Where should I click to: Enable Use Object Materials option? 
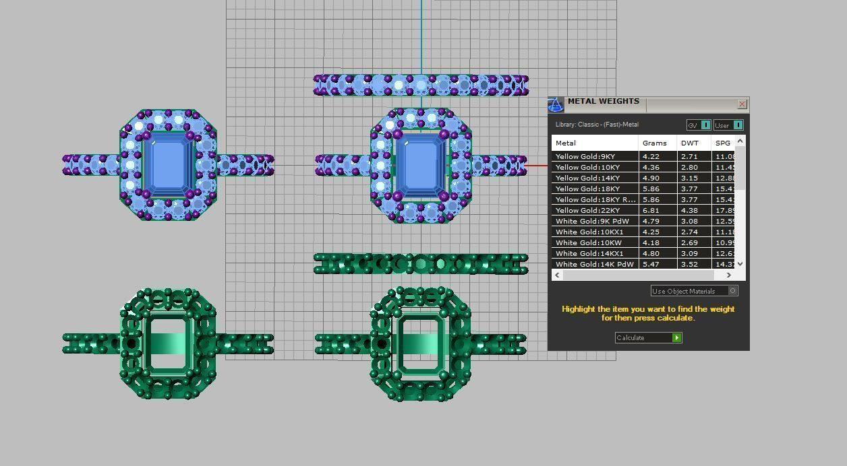click(695, 291)
